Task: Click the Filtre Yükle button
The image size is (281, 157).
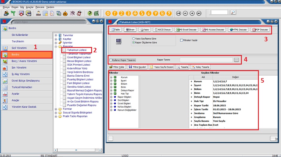Action: point(117,67)
